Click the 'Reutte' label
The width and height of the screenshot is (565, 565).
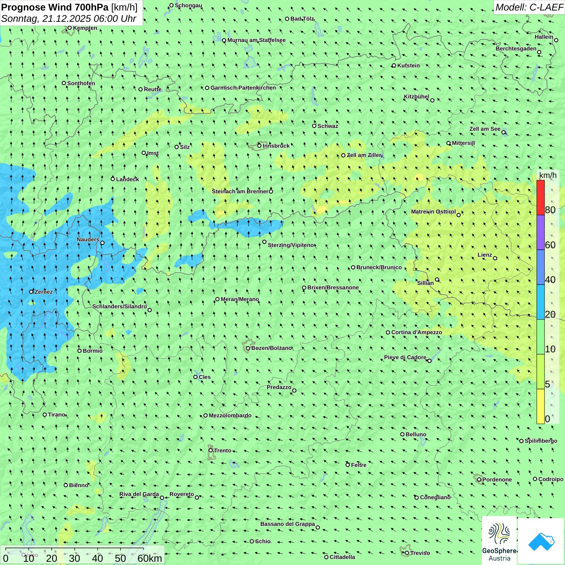153,89
